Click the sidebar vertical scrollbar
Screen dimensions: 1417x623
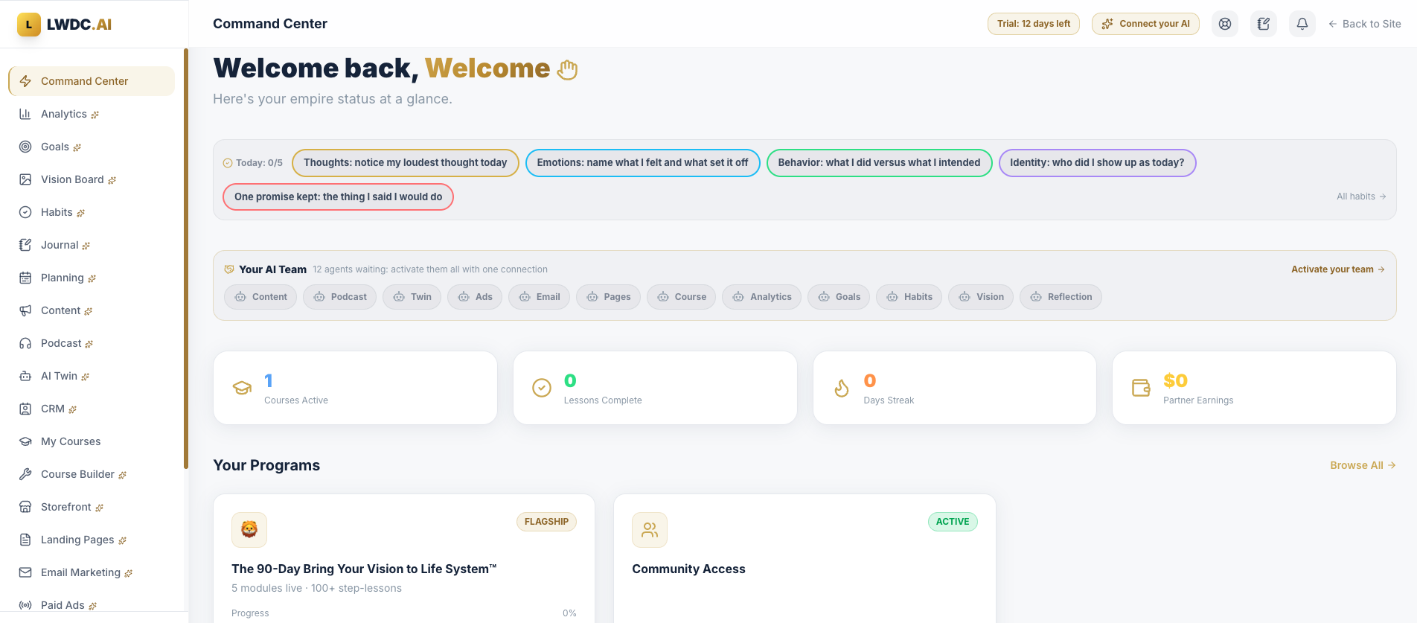click(186, 259)
